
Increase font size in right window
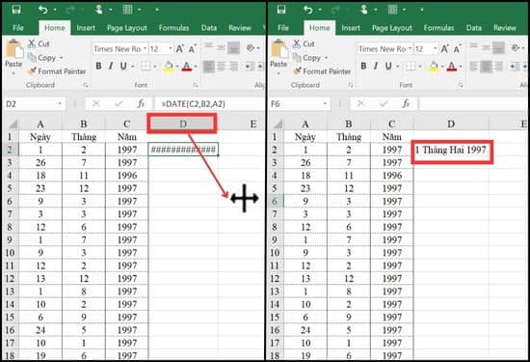pos(444,49)
